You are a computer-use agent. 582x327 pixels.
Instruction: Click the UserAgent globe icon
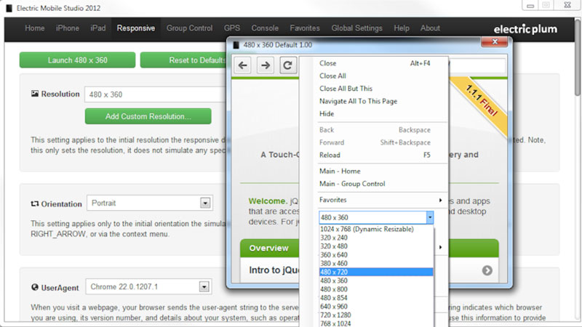(x=35, y=287)
